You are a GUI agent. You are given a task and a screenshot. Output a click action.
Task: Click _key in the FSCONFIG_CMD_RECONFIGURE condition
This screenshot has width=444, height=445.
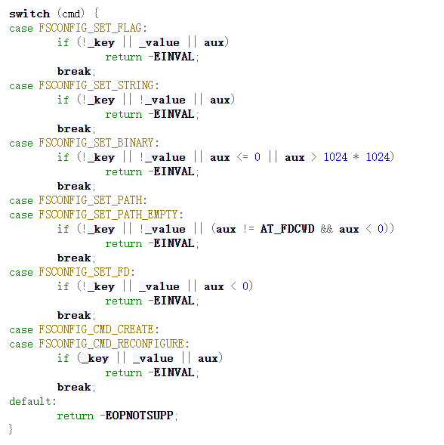pyautogui.click(x=95, y=358)
